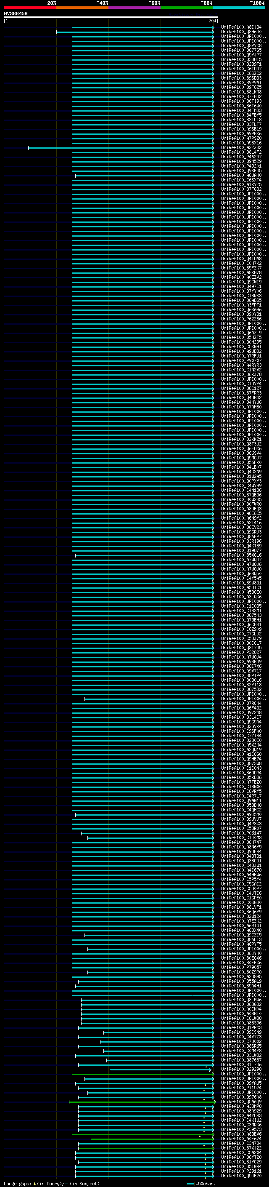Select the UniRef100_P49201 label
This screenshot has height=1187, width=269.
click(x=241, y=166)
